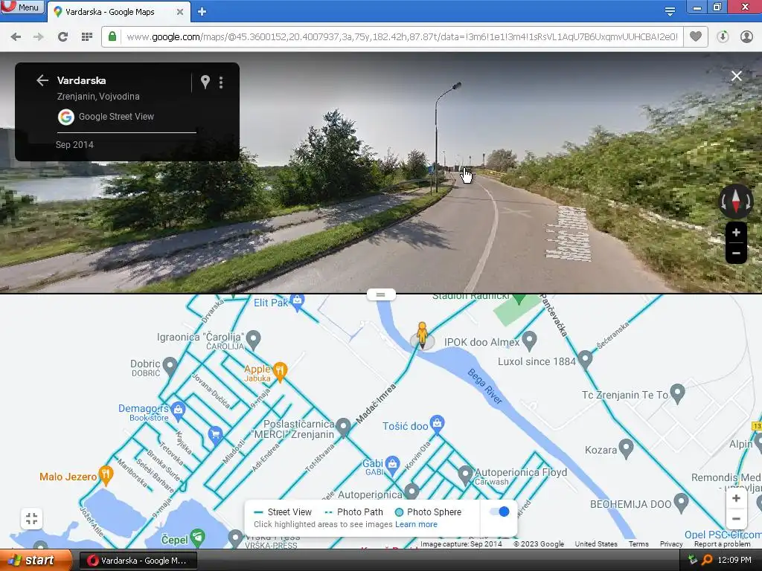Image resolution: width=762 pixels, height=571 pixels.
Task: Focus the address bar URL field
Action: tap(401, 37)
